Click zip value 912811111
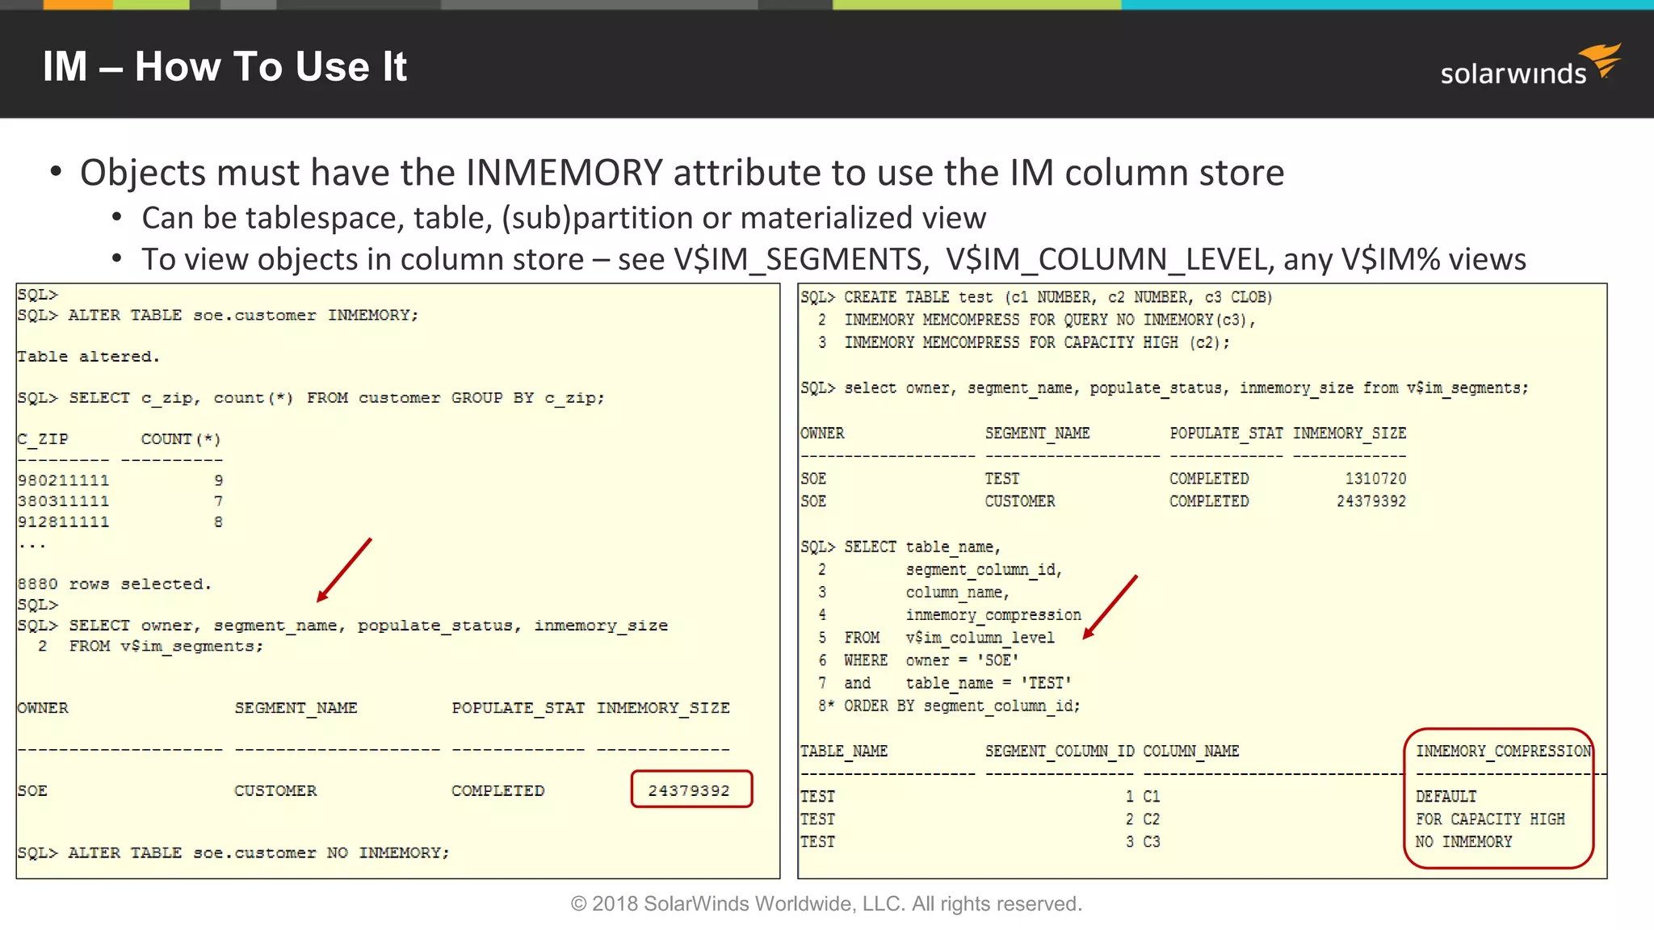The width and height of the screenshot is (1654, 930). [63, 522]
